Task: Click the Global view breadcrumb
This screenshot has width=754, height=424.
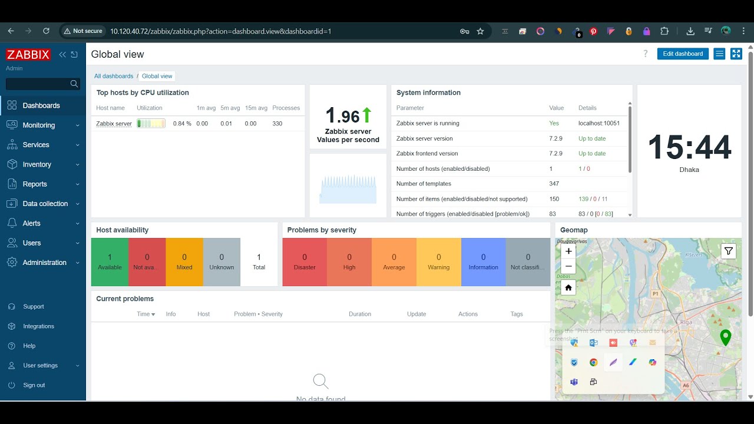Action: (157, 76)
